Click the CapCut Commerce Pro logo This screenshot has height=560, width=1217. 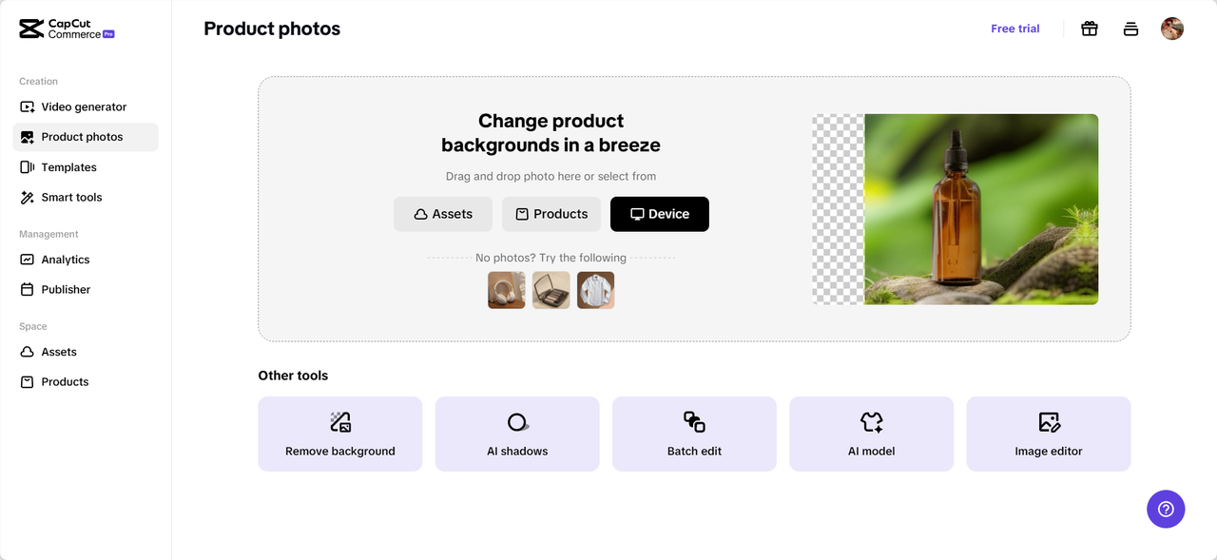point(67,29)
